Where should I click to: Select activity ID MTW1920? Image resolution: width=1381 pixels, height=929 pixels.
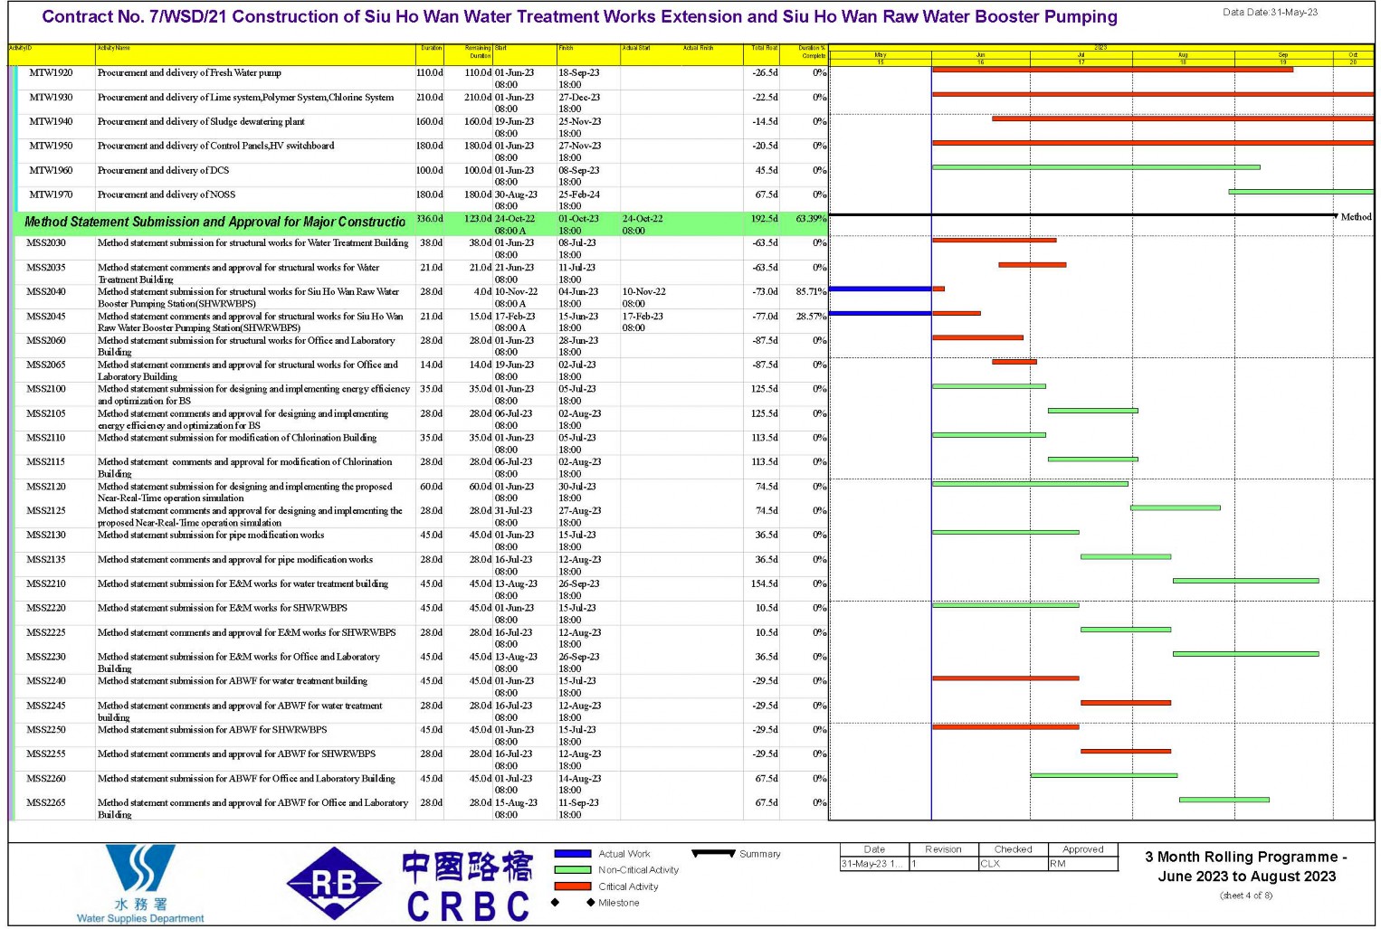point(51,73)
